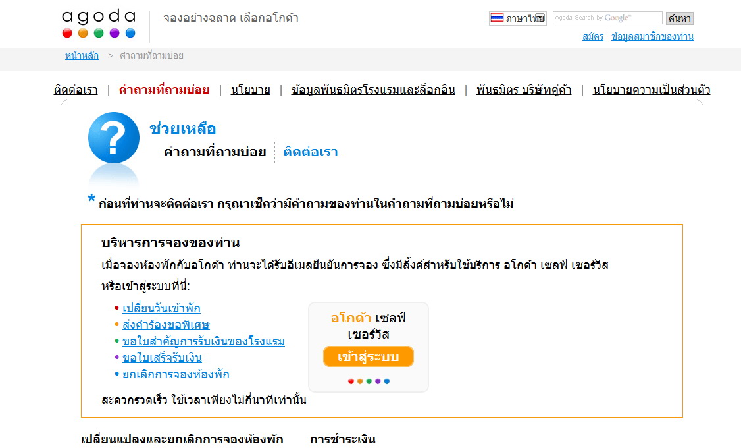This screenshot has width=741, height=448.
Task: Click the Agoda logo
Action: [99, 23]
